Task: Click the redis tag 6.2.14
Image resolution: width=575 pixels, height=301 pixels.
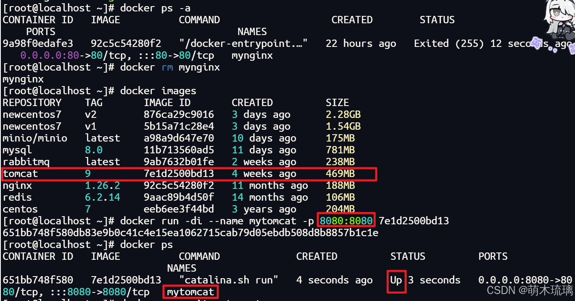Action: point(103,197)
